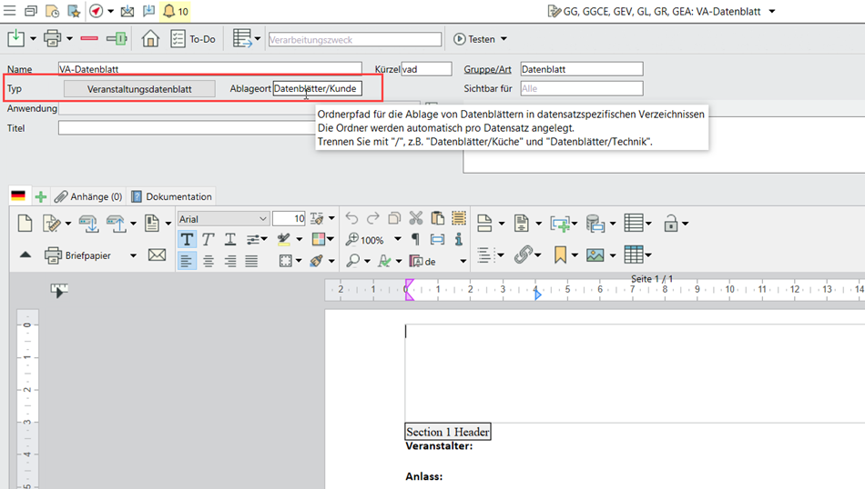Switch to the Dokumentation tab
Image resolution: width=865 pixels, height=489 pixels.
172,196
